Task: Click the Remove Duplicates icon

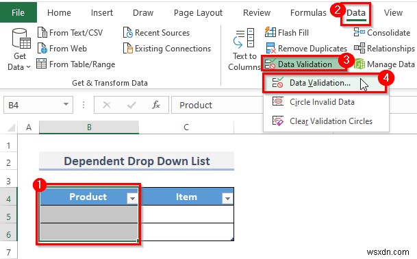Action: pyautogui.click(x=270, y=49)
